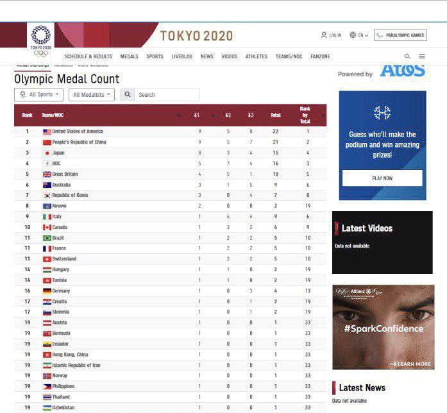Click the search magnifier icon in header
The height and width of the screenshot is (413, 447).
(x=407, y=56)
